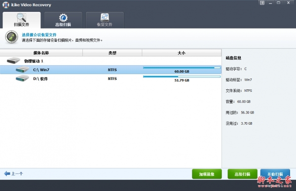Screen dimensions: 296x191
Task: Click the iLike Video Recovery app logo
Action: pos(5,5)
